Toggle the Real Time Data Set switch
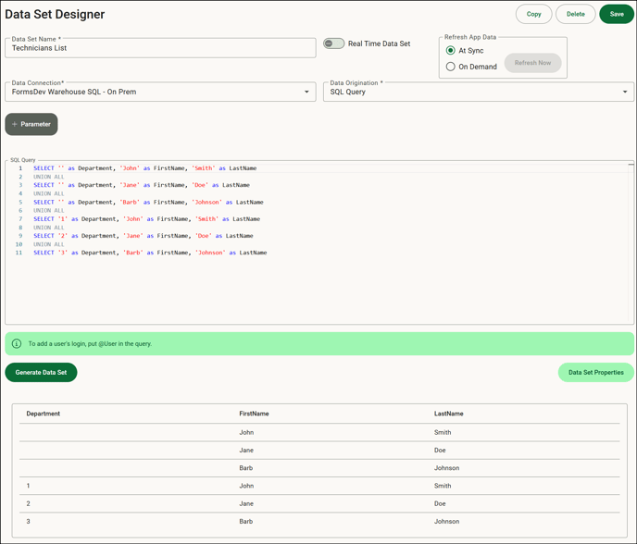The width and height of the screenshot is (637, 544). tap(334, 43)
